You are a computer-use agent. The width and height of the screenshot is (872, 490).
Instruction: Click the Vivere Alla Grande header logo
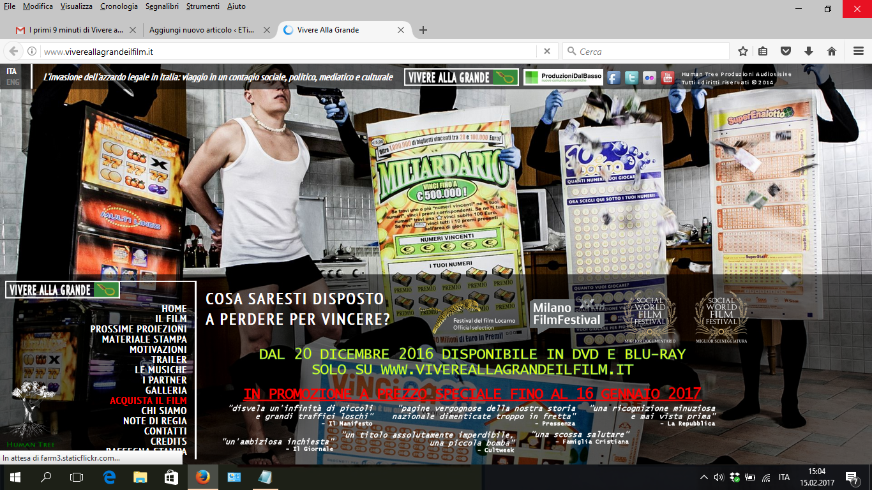(x=462, y=77)
